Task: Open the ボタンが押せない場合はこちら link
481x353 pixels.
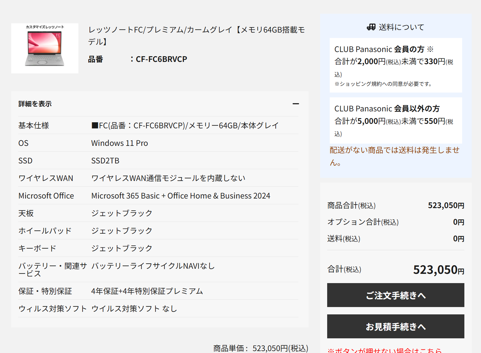Action: pyautogui.click(x=385, y=350)
